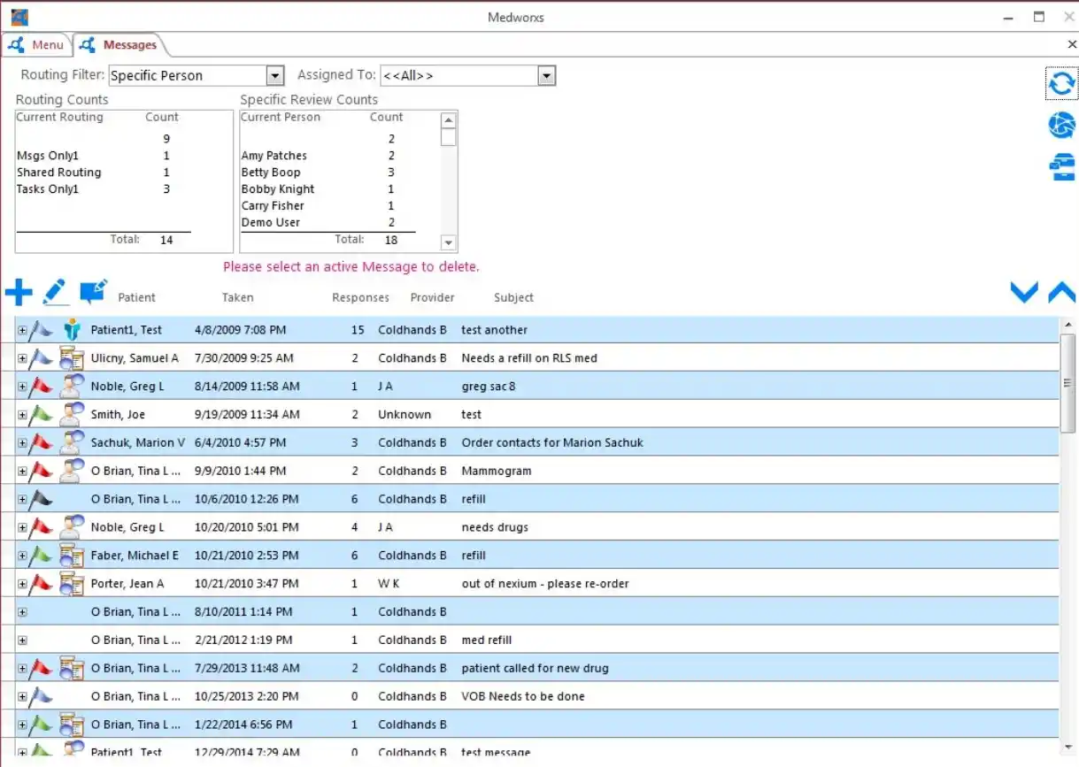Click the Responses column header
This screenshot has width=1079, height=767.
tap(360, 297)
